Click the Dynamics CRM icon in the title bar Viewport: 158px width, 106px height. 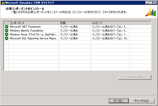[x=3, y=3]
